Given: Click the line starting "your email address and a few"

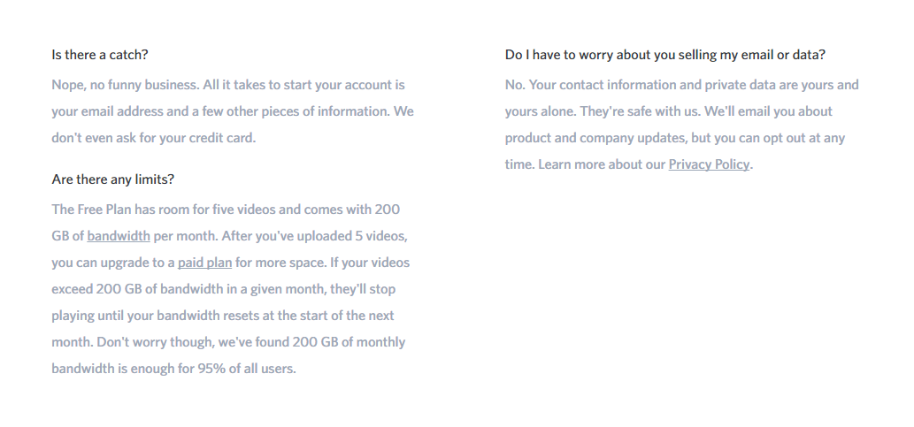Looking at the screenshot, I should (x=233, y=112).
